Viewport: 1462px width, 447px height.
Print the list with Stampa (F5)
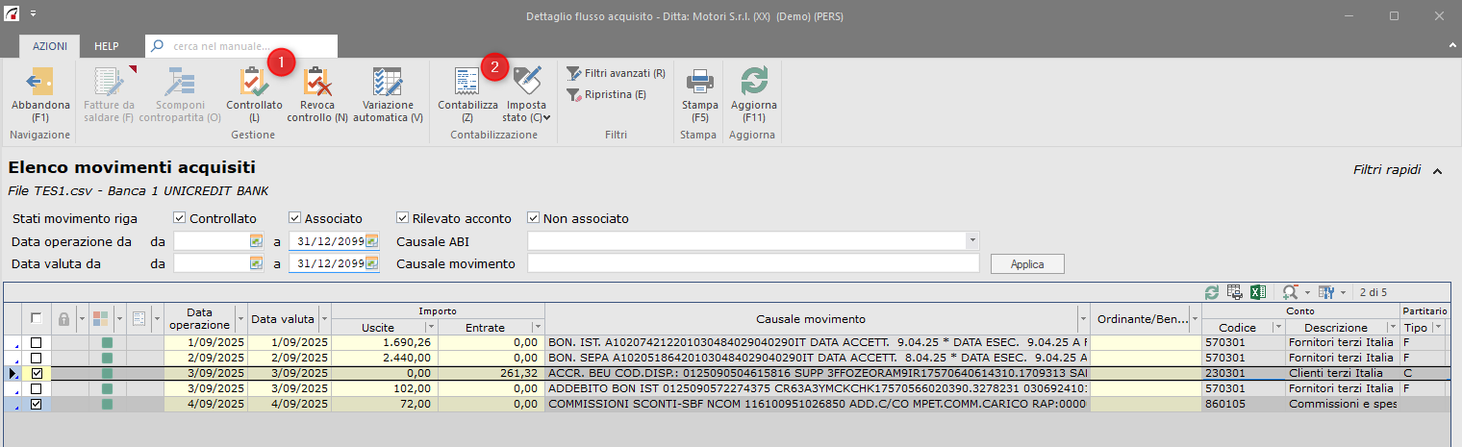[699, 83]
